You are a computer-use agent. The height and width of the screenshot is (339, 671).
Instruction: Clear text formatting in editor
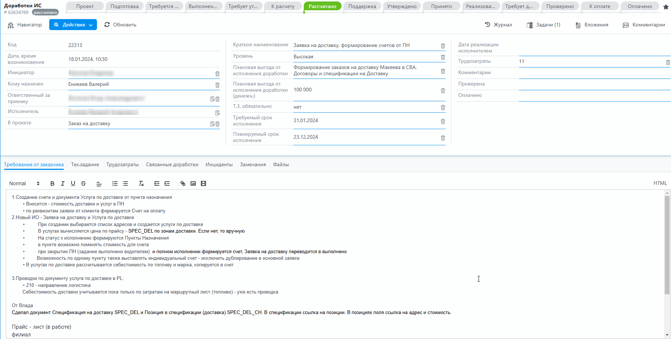point(141,183)
